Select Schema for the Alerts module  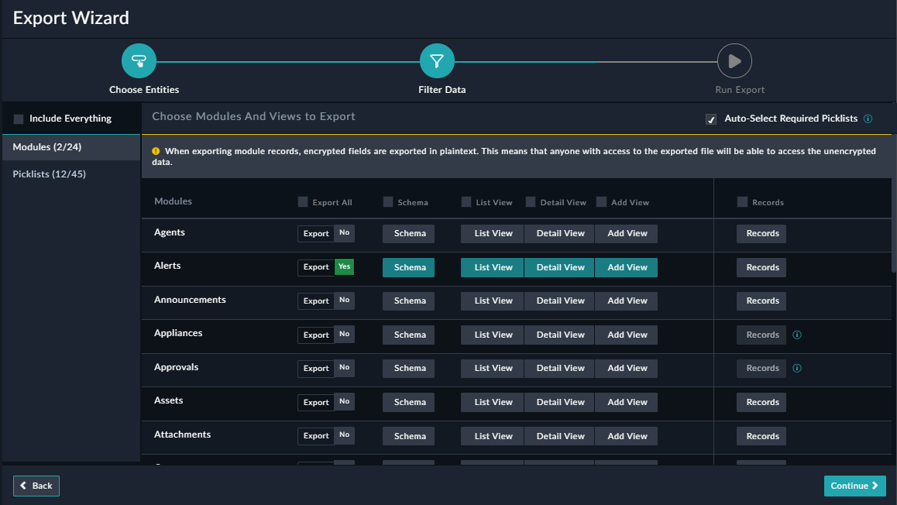pyautogui.click(x=408, y=266)
